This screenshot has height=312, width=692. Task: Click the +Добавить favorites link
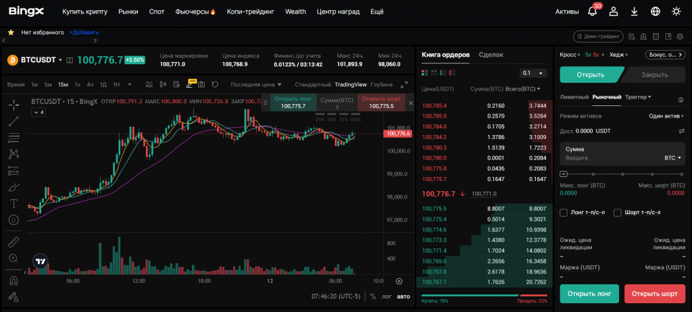pos(84,32)
